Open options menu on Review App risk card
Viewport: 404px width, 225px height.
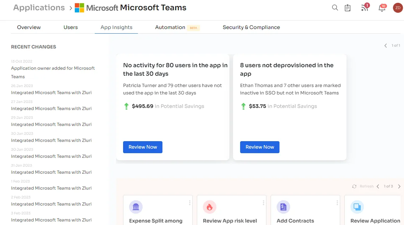[263, 203]
